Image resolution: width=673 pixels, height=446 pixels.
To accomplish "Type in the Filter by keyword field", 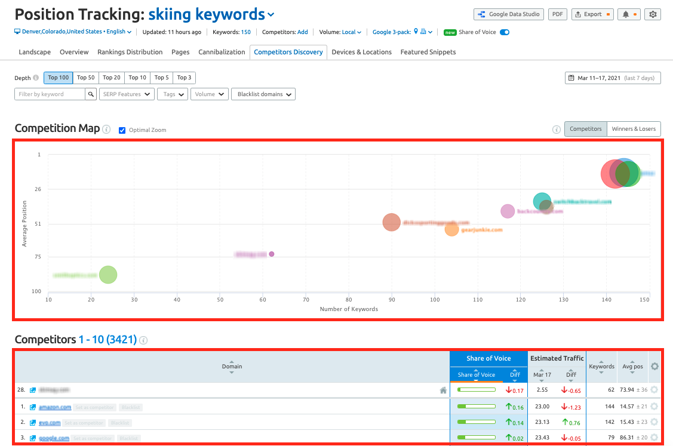I will point(50,94).
